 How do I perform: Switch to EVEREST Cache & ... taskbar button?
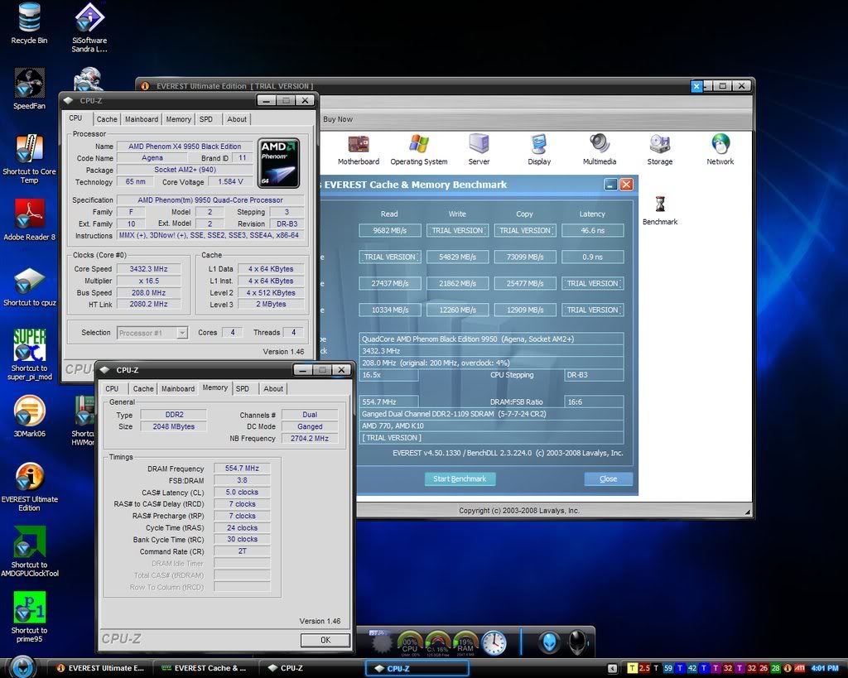point(204,668)
